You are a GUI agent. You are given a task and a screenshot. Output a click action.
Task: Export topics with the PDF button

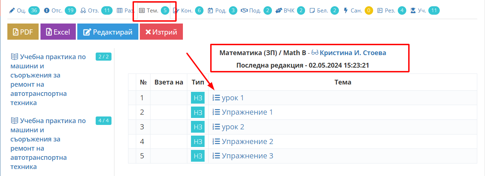tap(23, 32)
